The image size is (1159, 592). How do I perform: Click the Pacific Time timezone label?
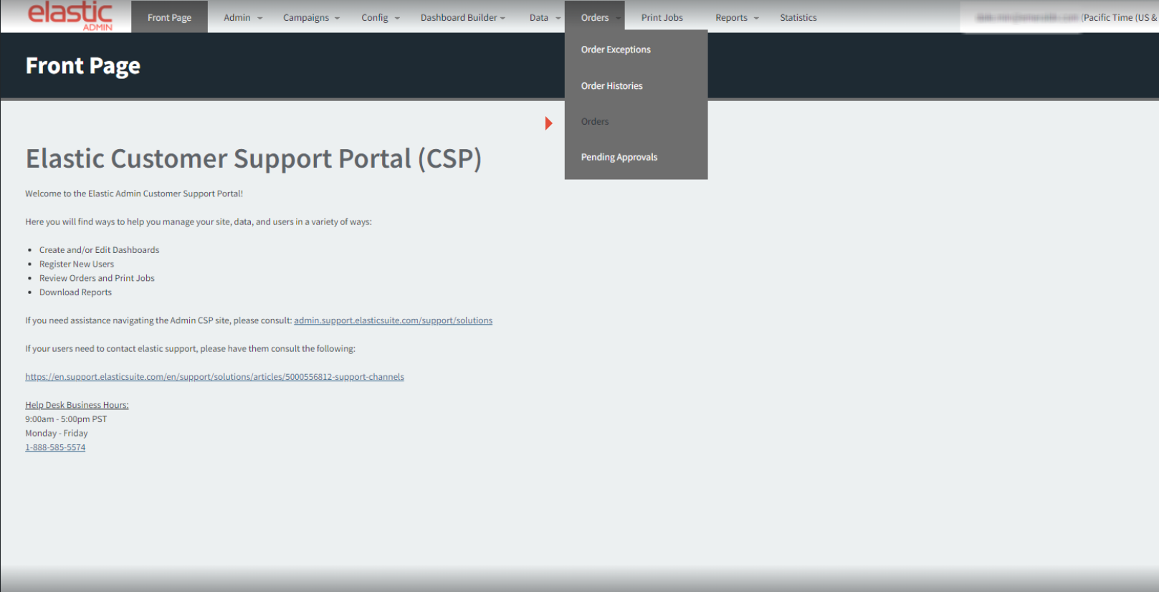[x=1120, y=17]
